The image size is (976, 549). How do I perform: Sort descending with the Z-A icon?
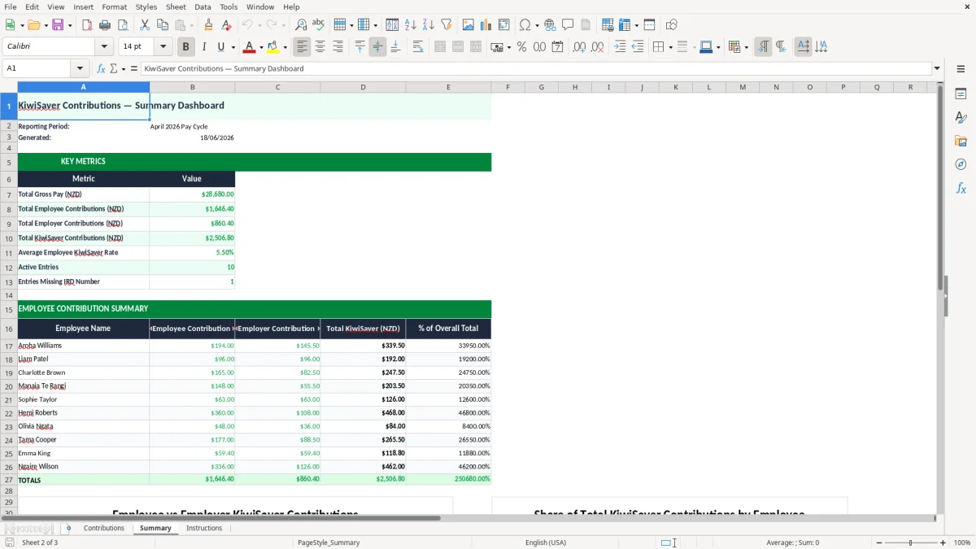[428, 25]
